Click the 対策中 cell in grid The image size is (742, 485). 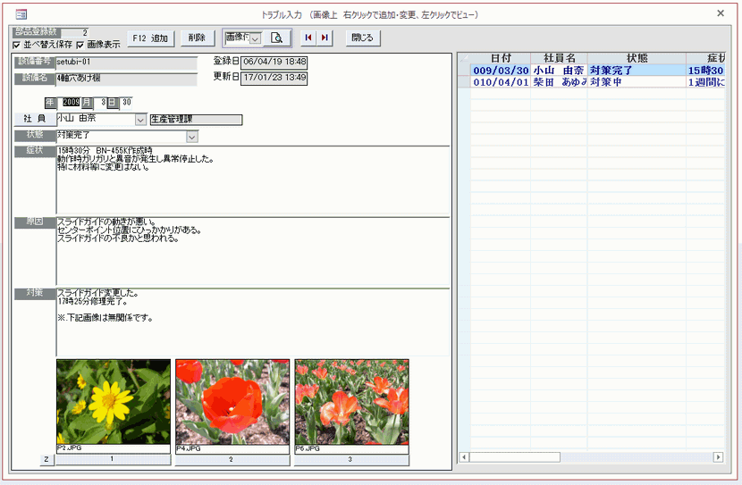(x=637, y=82)
